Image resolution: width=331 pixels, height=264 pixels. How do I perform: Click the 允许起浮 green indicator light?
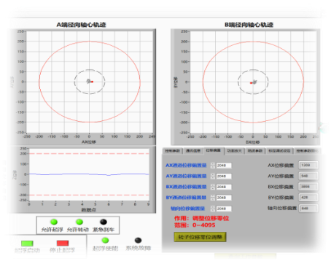click(x=54, y=222)
